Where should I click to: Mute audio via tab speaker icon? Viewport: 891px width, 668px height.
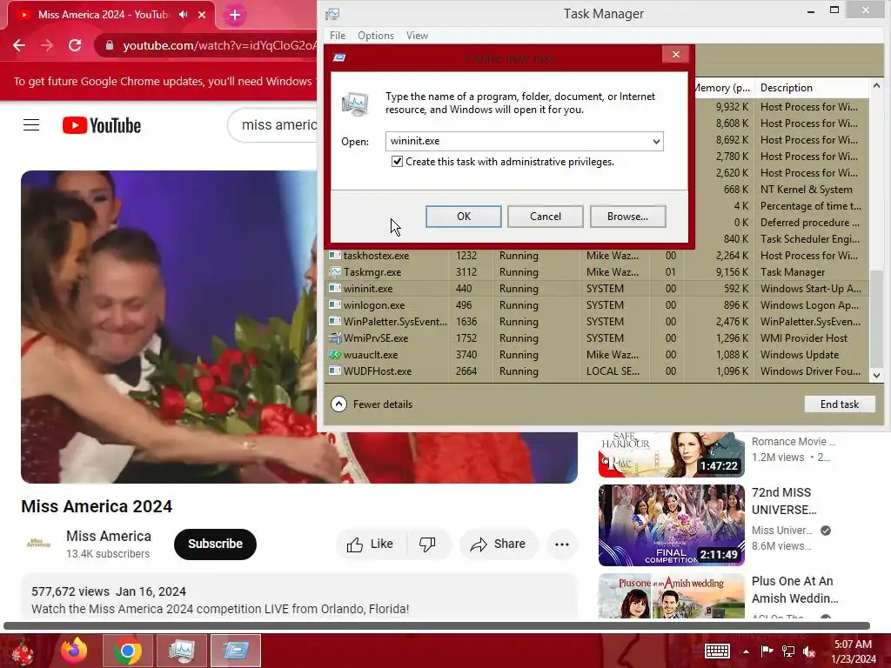[183, 15]
